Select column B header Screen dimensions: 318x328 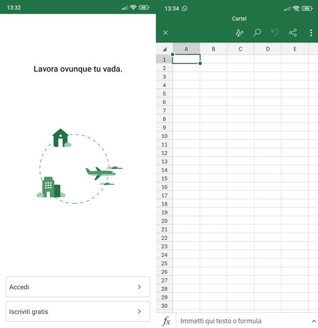(x=213, y=49)
